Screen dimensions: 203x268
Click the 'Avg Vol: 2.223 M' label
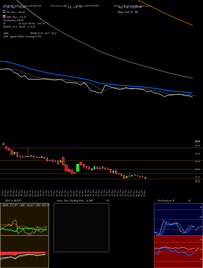coord(130,7)
